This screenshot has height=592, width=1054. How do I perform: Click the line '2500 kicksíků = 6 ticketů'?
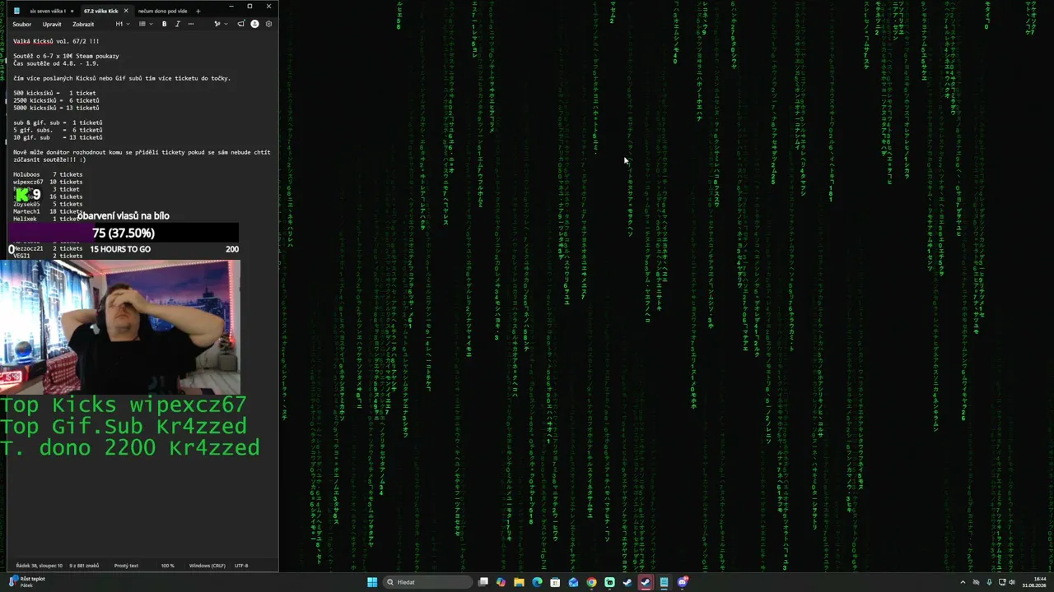click(56, 100)
